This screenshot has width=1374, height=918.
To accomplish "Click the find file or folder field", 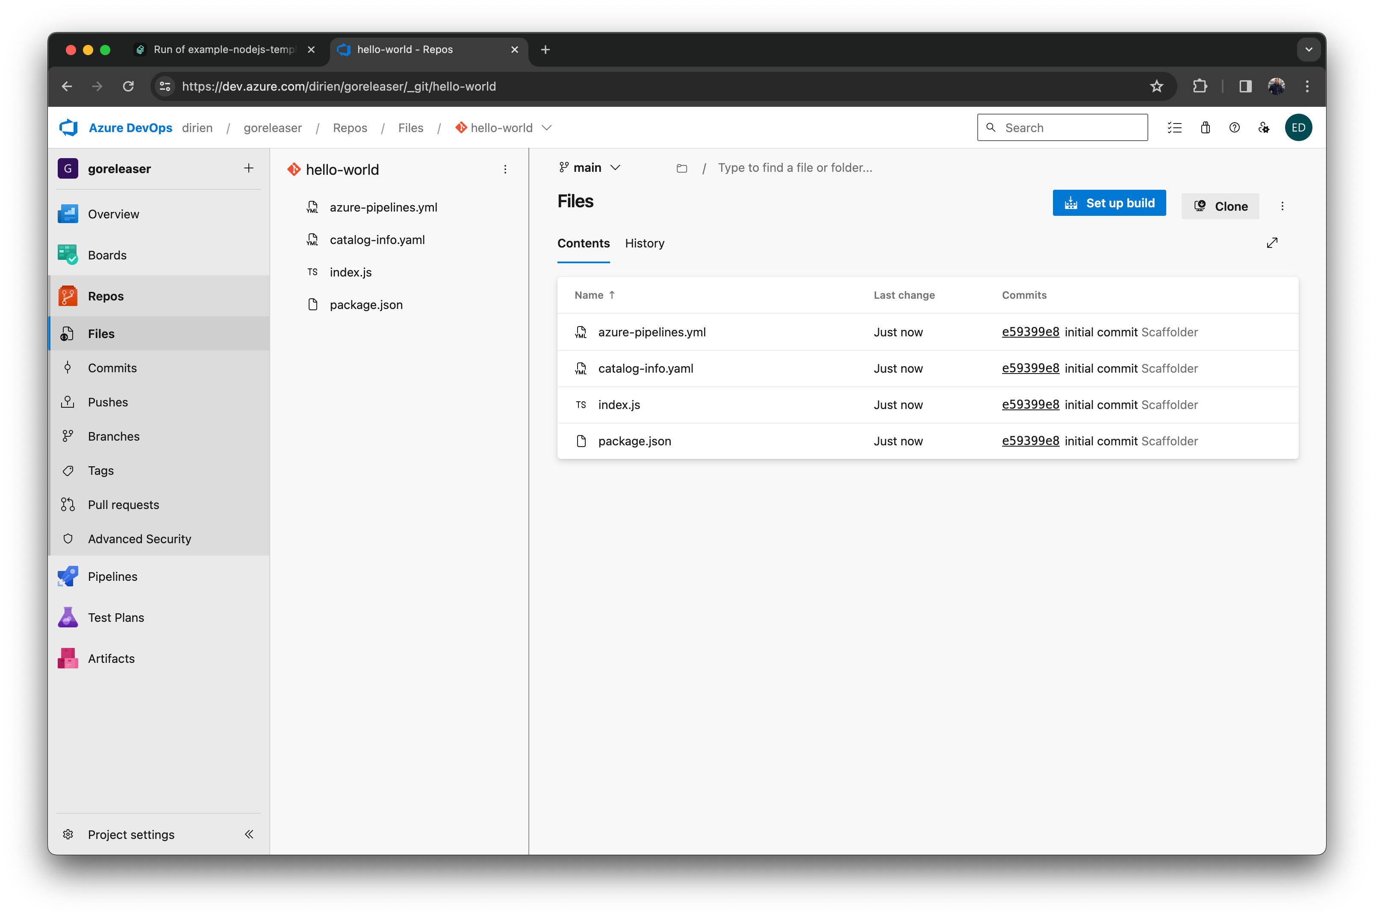I will click(x=795, y=168).
